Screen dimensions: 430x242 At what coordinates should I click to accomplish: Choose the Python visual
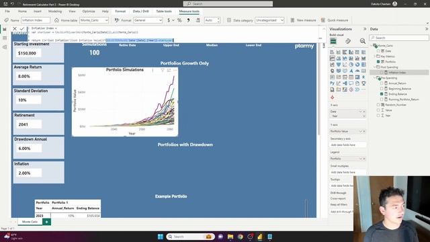point(332,83)
